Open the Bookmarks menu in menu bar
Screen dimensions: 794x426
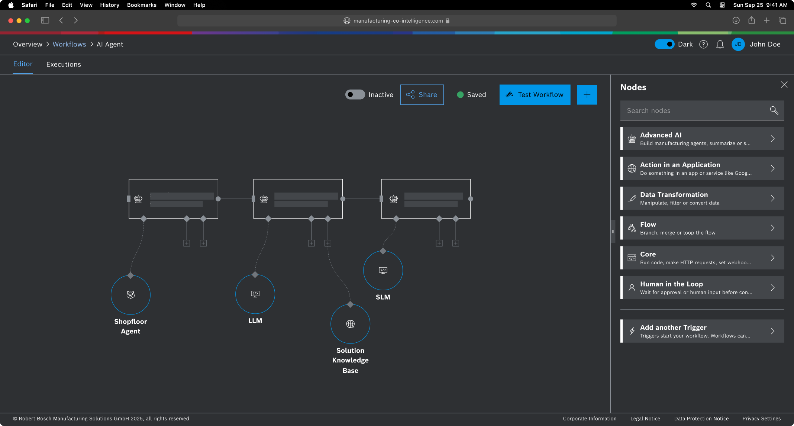(x=142, y=5)
